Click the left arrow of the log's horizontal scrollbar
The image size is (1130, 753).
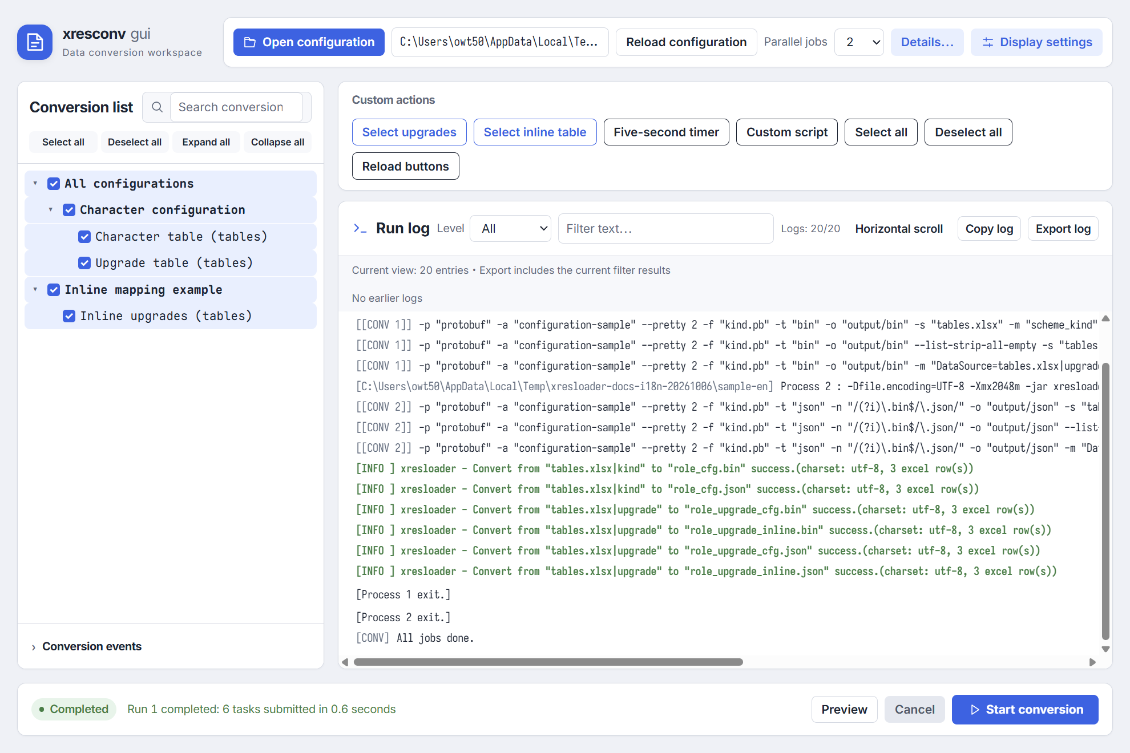click(x=345, y=662)
